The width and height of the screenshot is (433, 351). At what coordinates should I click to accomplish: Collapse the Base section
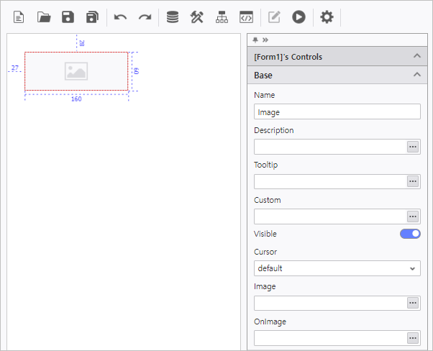(x=416, y=75)
